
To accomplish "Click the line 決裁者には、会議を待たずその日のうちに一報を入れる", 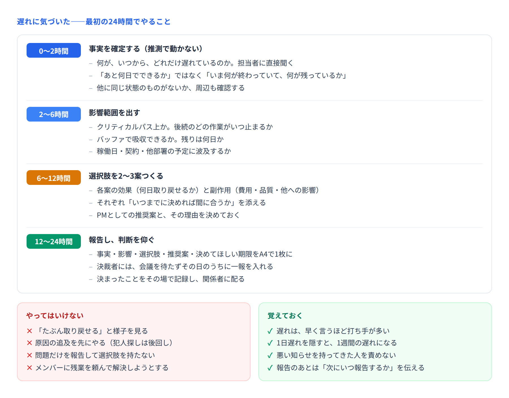I will 185,267.
